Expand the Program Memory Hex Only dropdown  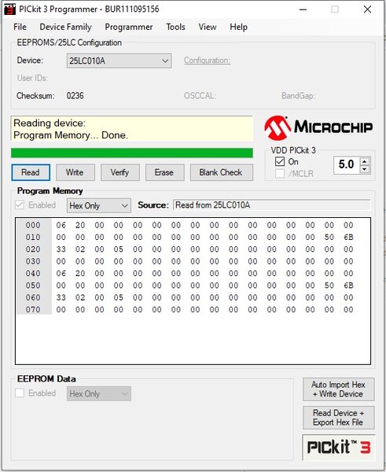click(x=99, y=205)
